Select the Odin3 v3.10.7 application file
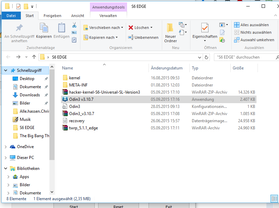 pyautogui.click(x=158, y=99)
